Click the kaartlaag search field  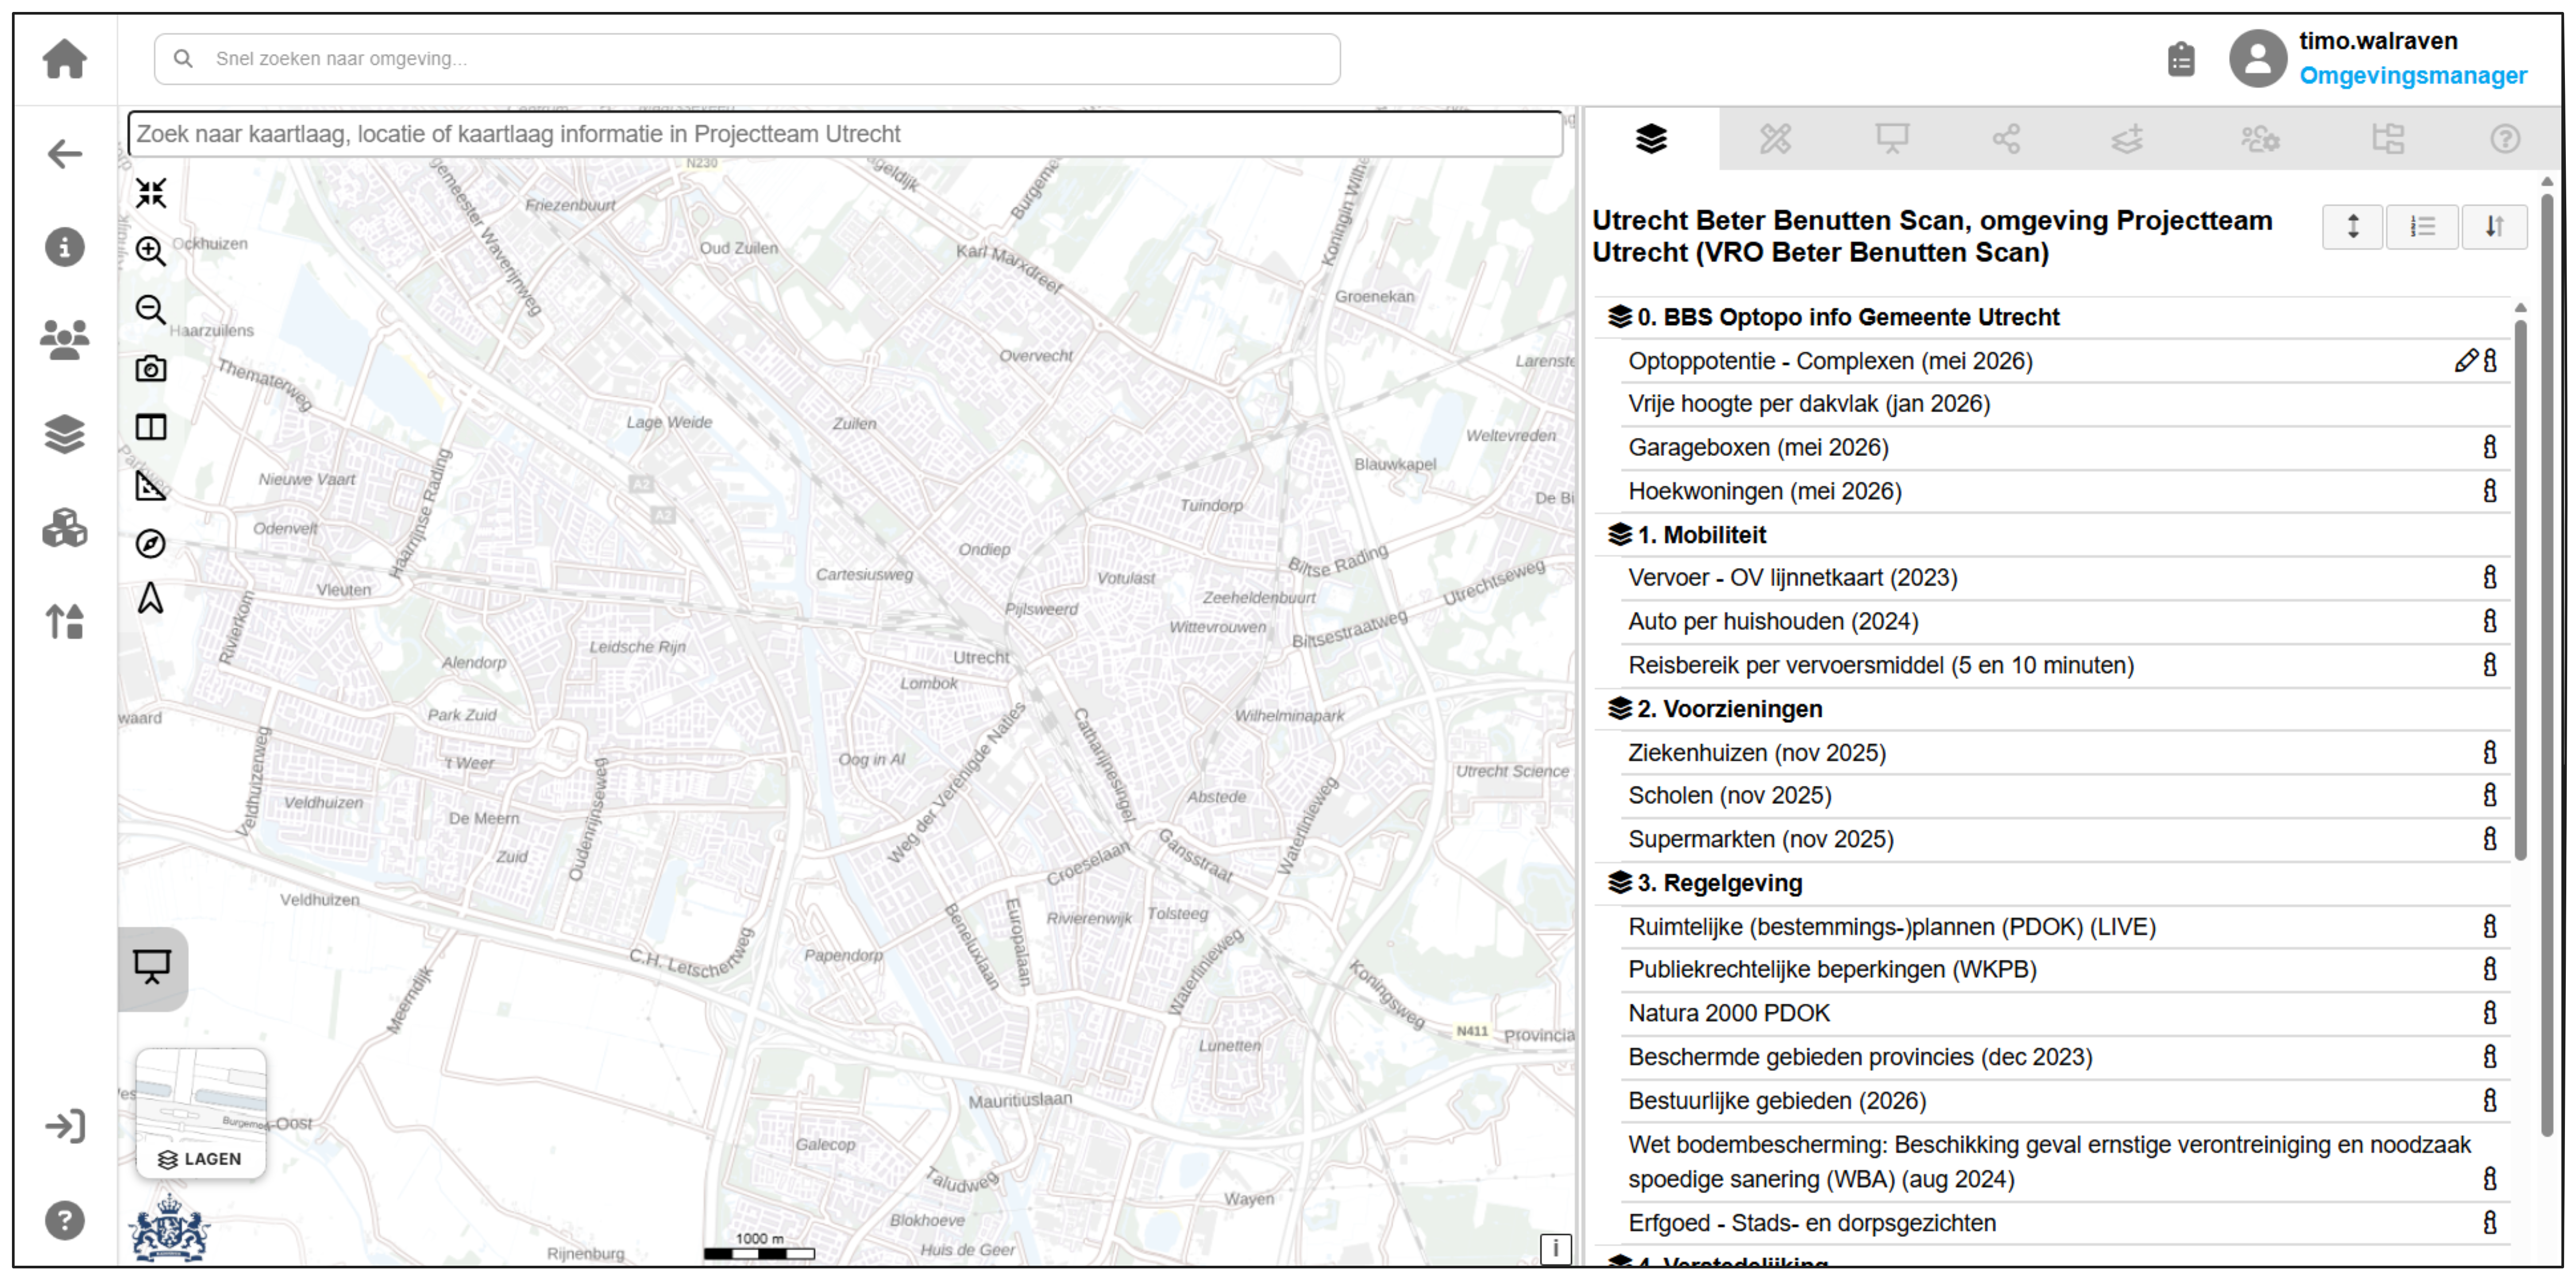point(845,134)
